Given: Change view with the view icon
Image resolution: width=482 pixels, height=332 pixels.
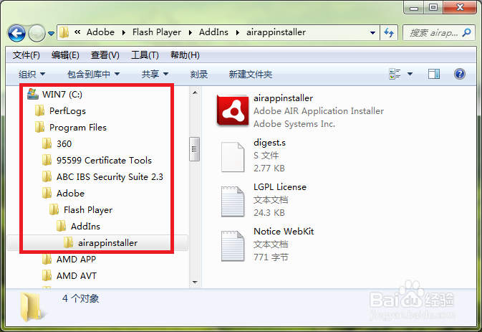Looking at the screenshot, I should pos(395,74).
